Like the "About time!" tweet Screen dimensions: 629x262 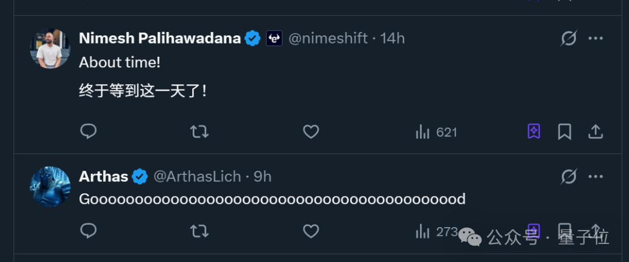click(311, 132)
